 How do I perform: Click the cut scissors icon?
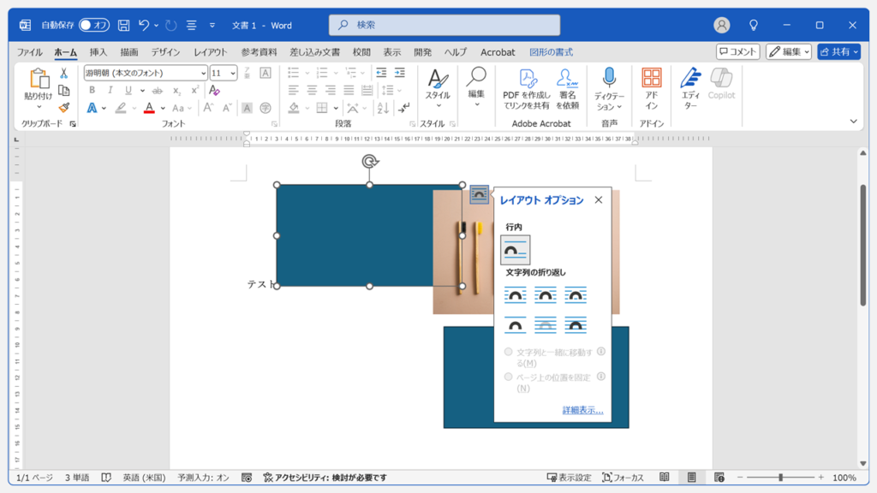(x=63, y=74)
